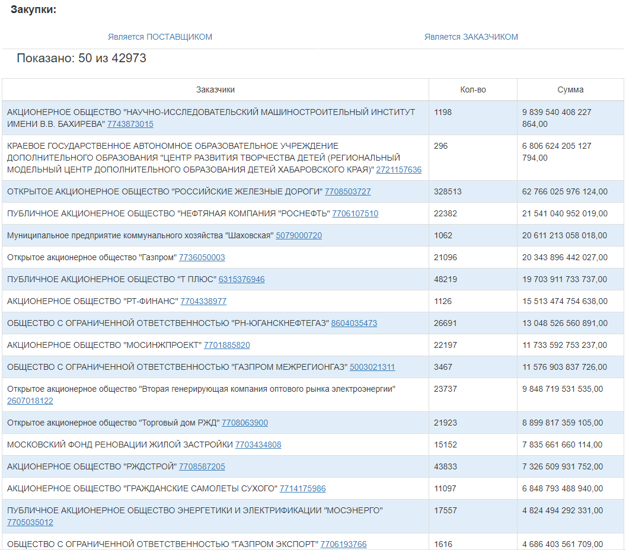The width and height of the screenshot is (626, 550).
Task: Switch to the 'Является ЗАКАЗЧИКОМ' tab
Action: [x=471, y=37]
